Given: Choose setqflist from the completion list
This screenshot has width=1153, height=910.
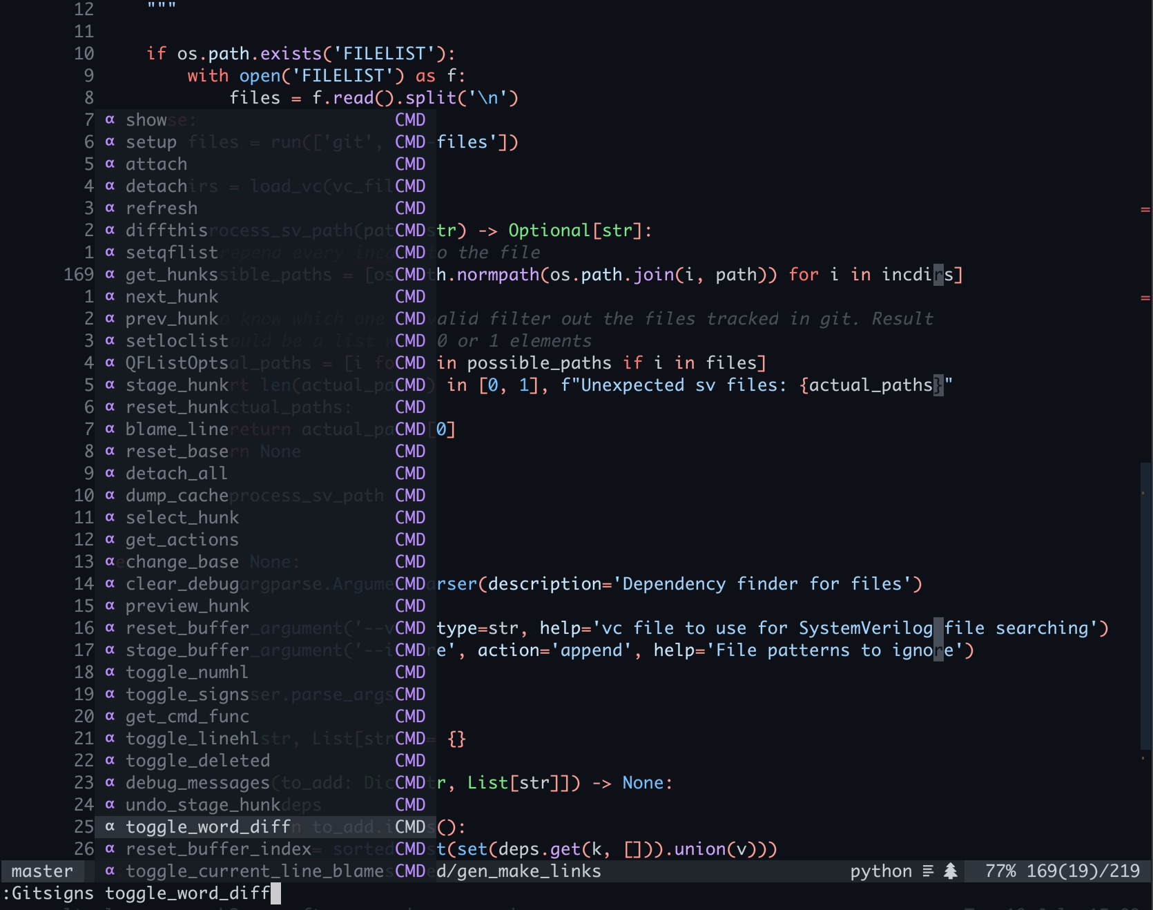Looking at the screenshot, I should click(172, 252).
